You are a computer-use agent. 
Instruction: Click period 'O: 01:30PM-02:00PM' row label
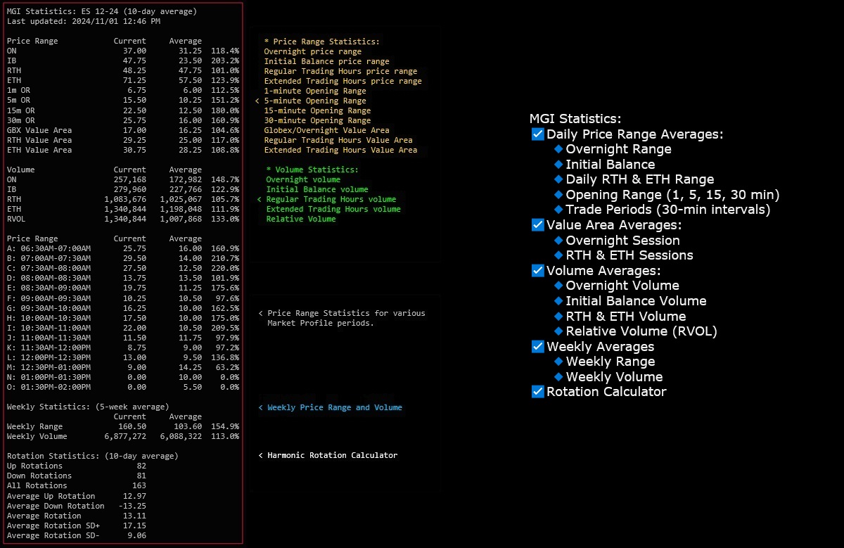pos(49,386)
